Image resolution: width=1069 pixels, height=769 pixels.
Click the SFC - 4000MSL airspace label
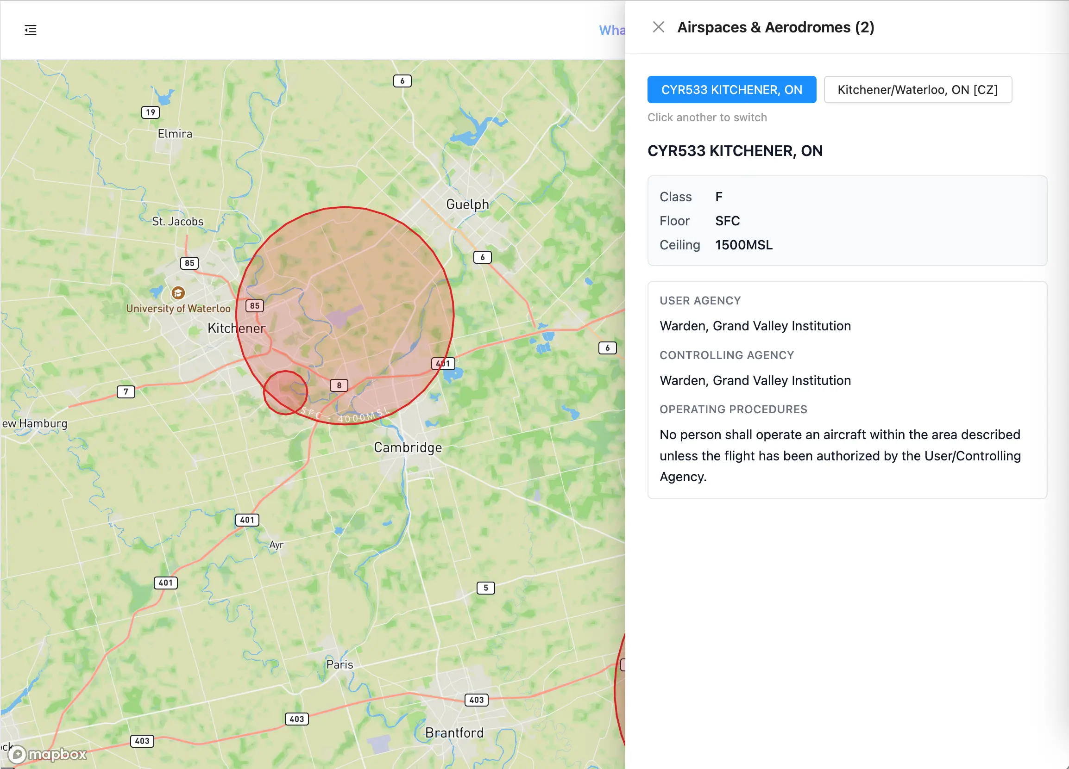coord(345,415)
